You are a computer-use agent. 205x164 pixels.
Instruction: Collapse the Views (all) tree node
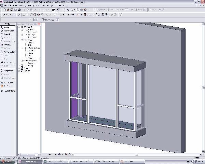[x=19, y=27]
